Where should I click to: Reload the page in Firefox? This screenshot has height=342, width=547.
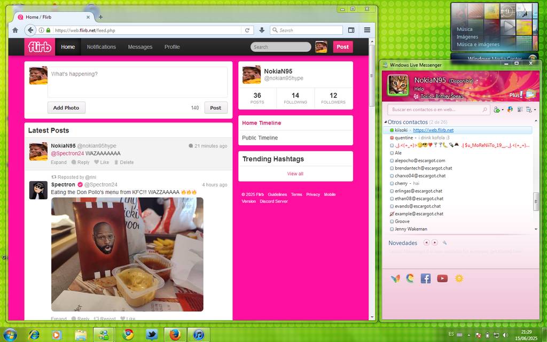pyautogui.click(x=247, y=30)
